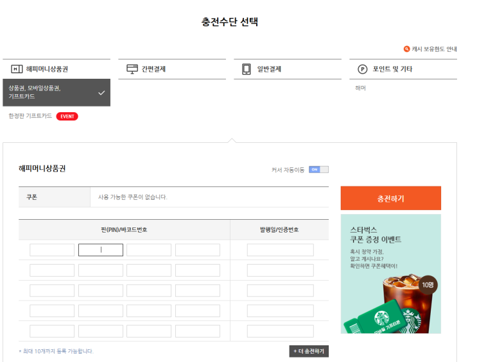477x362 pixels.
Task: Click the 충전수단 선택 page heading
Action: coord(230,22)
